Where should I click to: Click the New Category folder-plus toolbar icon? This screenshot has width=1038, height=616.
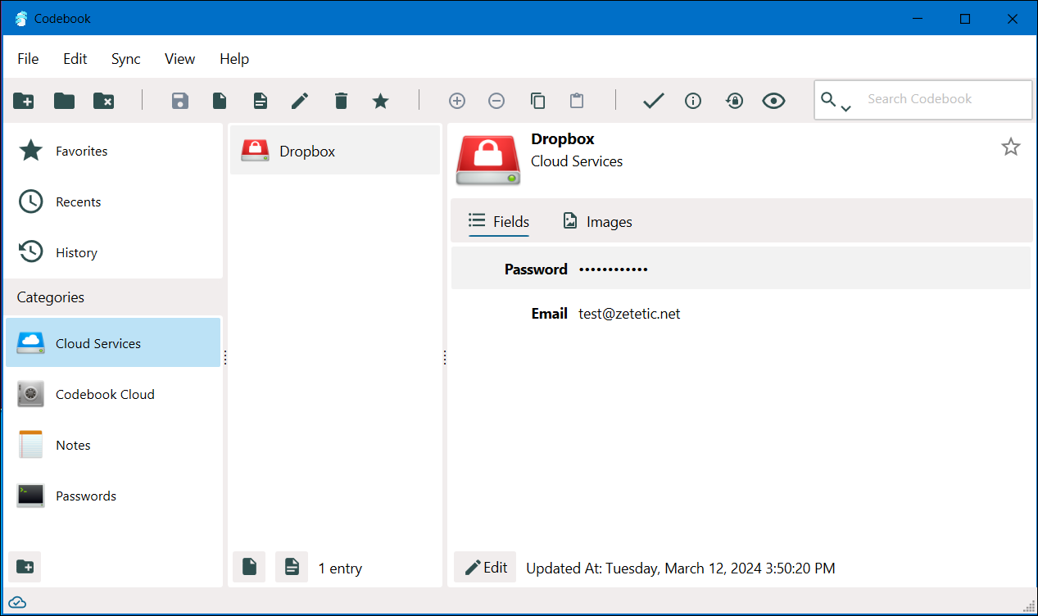(24, 101)
